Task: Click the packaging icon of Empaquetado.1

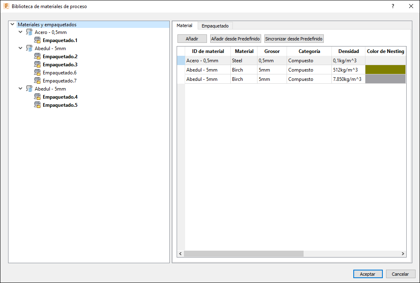Action: pos(37,40)
